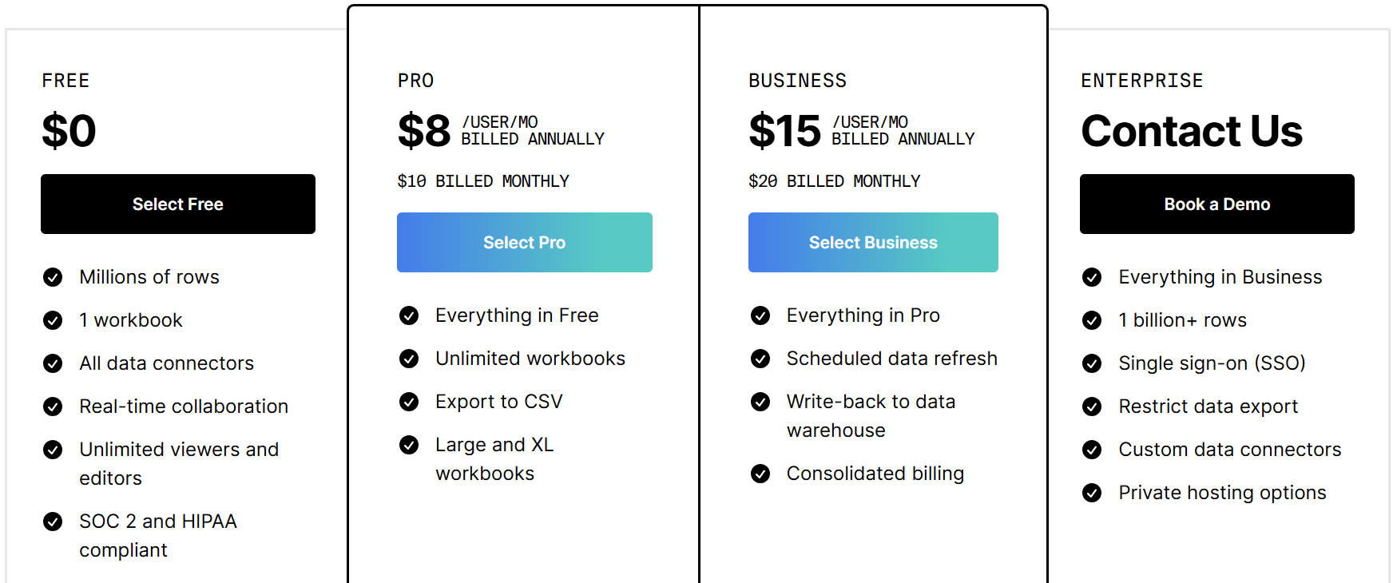Click the Real-time collaboration feature text

pyautogui.click(x=184, y=407)
